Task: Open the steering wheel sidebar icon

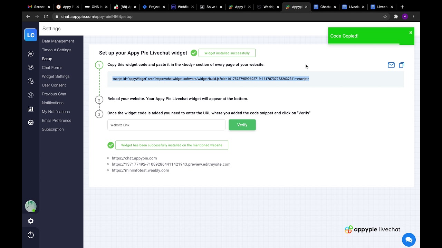Action: (31, 123)
